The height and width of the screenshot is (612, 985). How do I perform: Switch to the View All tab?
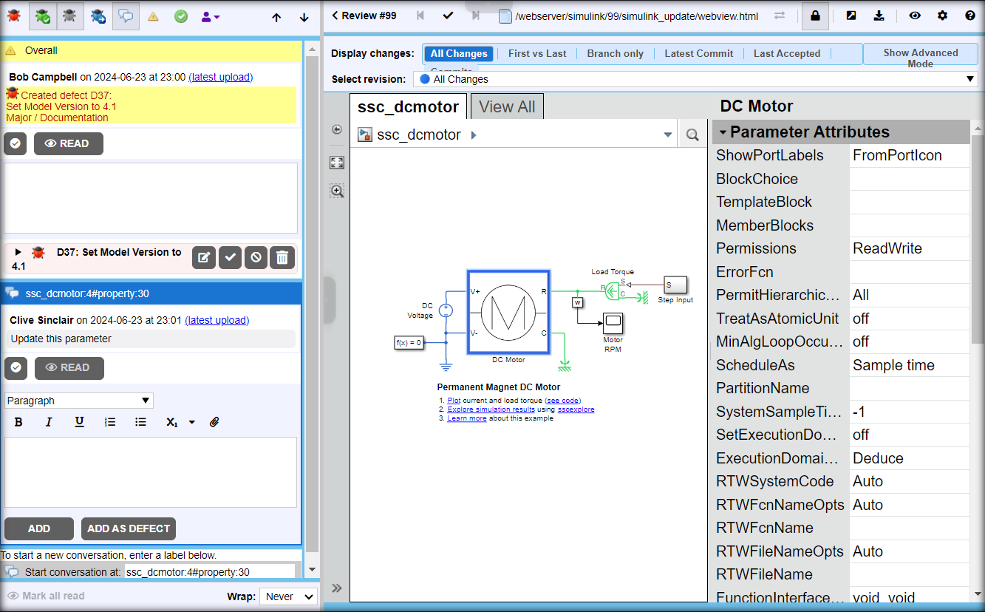point(507,106)
